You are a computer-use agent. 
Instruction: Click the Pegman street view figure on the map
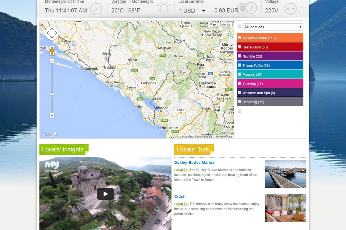coord(52,51)
